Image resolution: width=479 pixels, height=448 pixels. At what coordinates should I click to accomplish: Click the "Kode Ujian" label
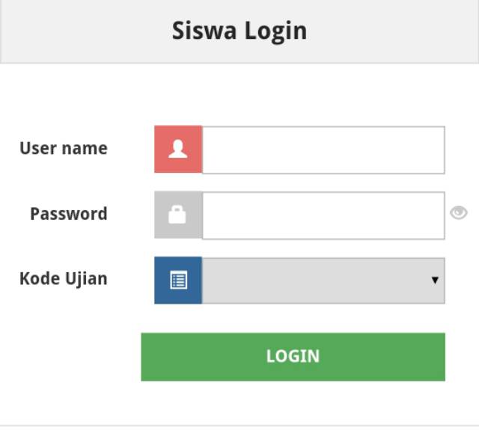(64, 279)
